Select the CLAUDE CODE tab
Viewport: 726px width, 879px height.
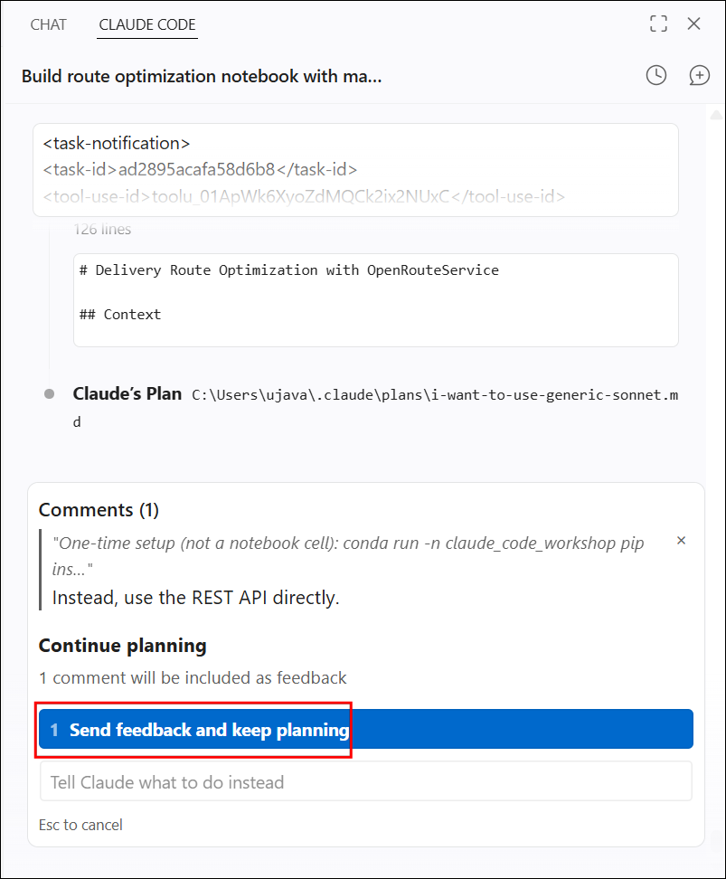pyautogui.click(x=147, y=24)
